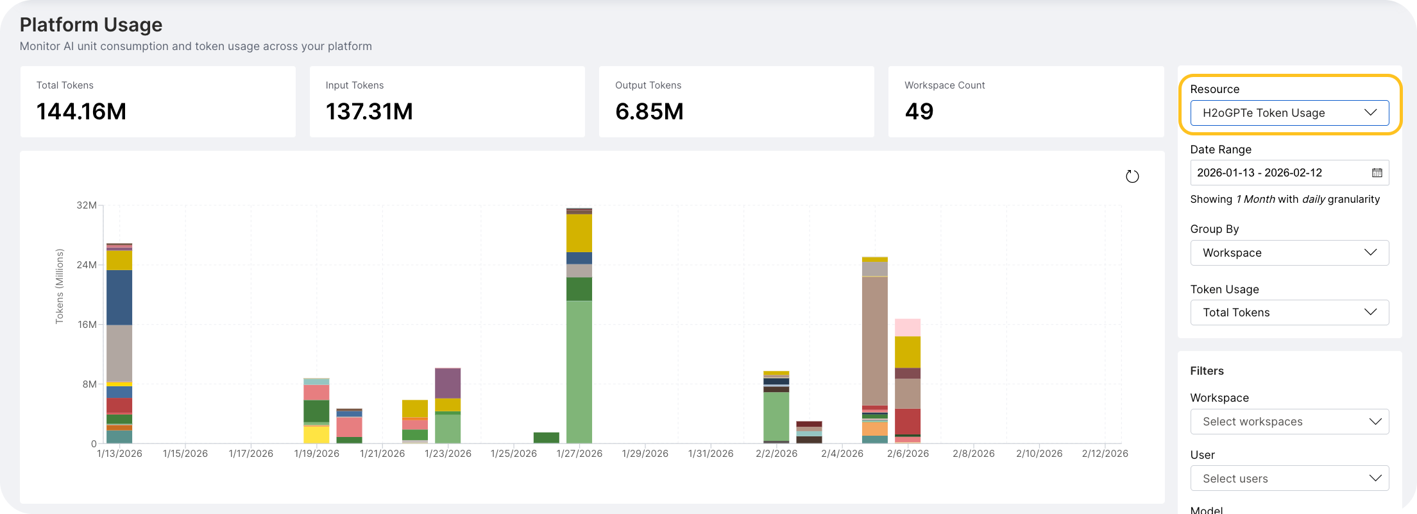Click the Platform Usage heading
Viewport: 1417px width, 514px height.
coord(91,24)
